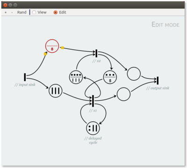Select the upper empty place near output sink
The width and height of the screenshot is (187, 168).
click(x=134, y=74)
